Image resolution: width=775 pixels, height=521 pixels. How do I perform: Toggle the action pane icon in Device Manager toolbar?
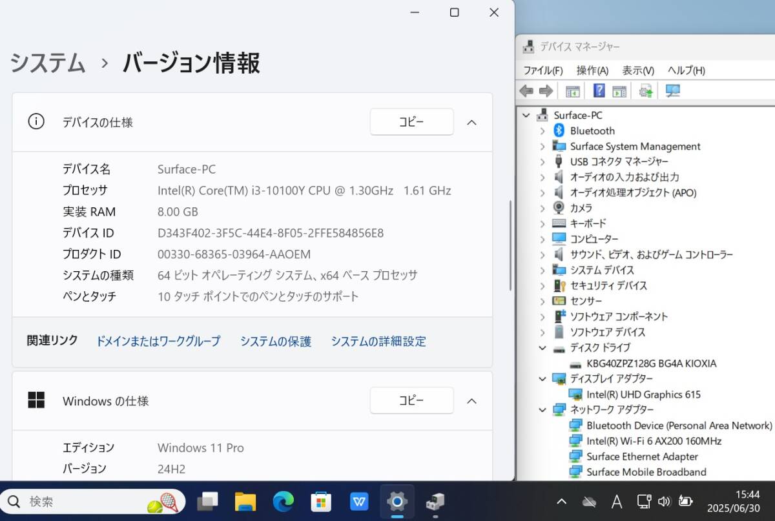pyautogui.click(x=619, y=91)
